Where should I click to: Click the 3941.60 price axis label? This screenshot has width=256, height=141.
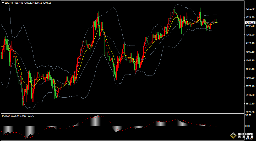point(250,95)
